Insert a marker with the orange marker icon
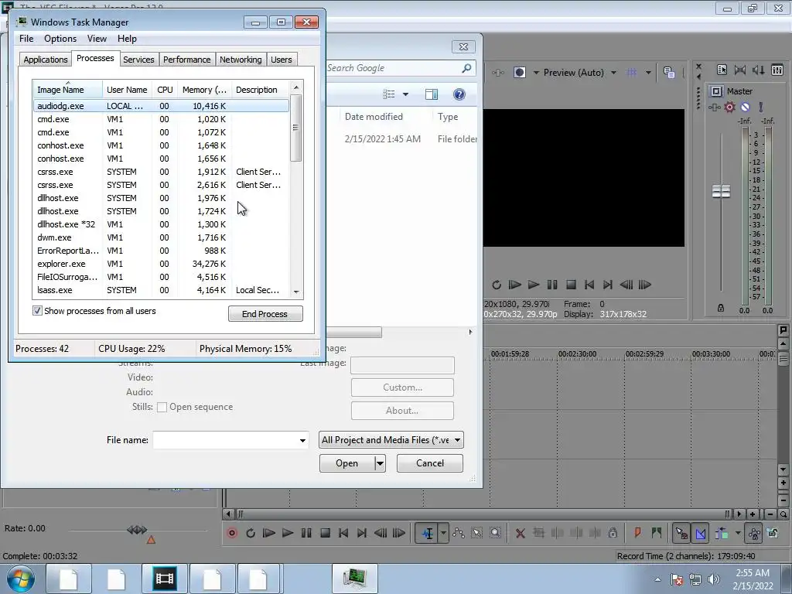Screen dimensions: 792x594 coord(637,533)
